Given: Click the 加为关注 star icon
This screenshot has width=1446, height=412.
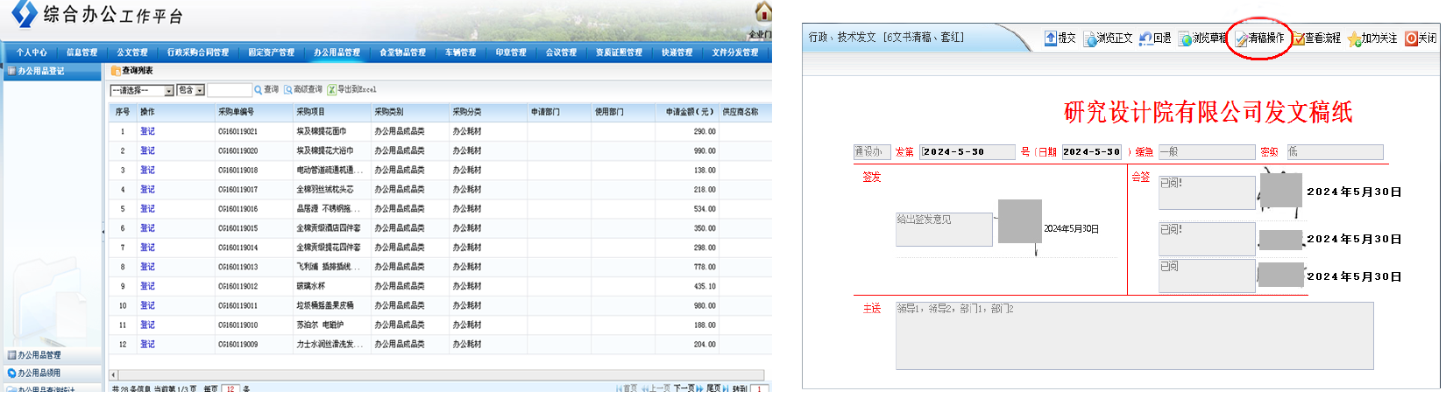Looking at the screenshot, I should (x=1354, y=39).
